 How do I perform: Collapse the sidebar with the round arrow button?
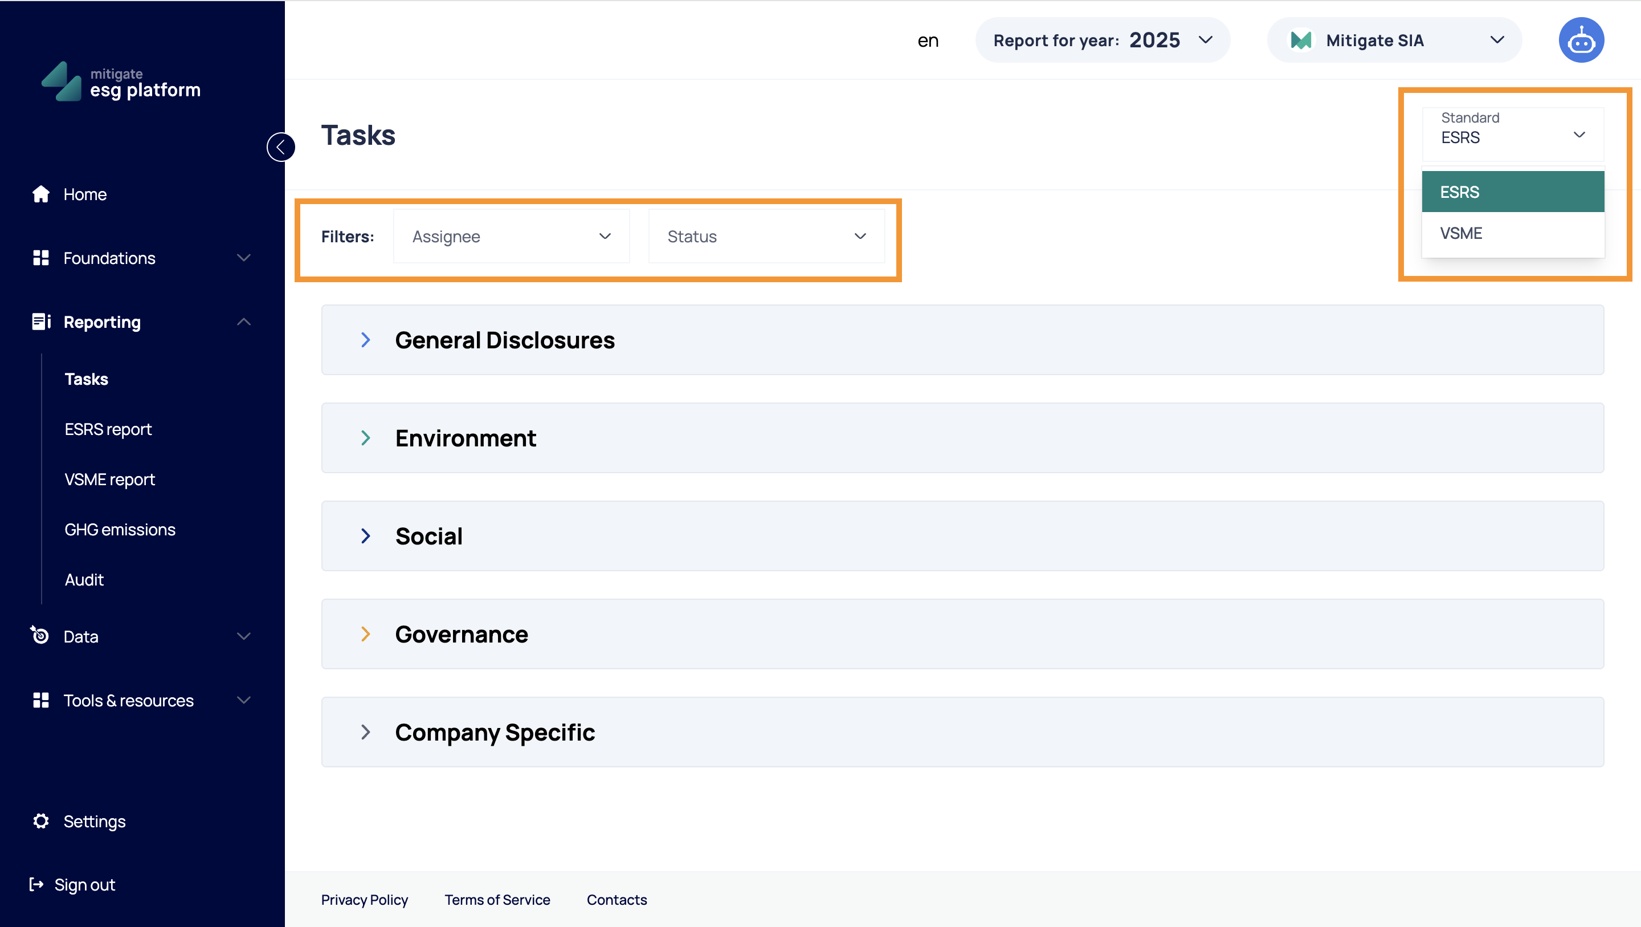(x=281, y=147)
